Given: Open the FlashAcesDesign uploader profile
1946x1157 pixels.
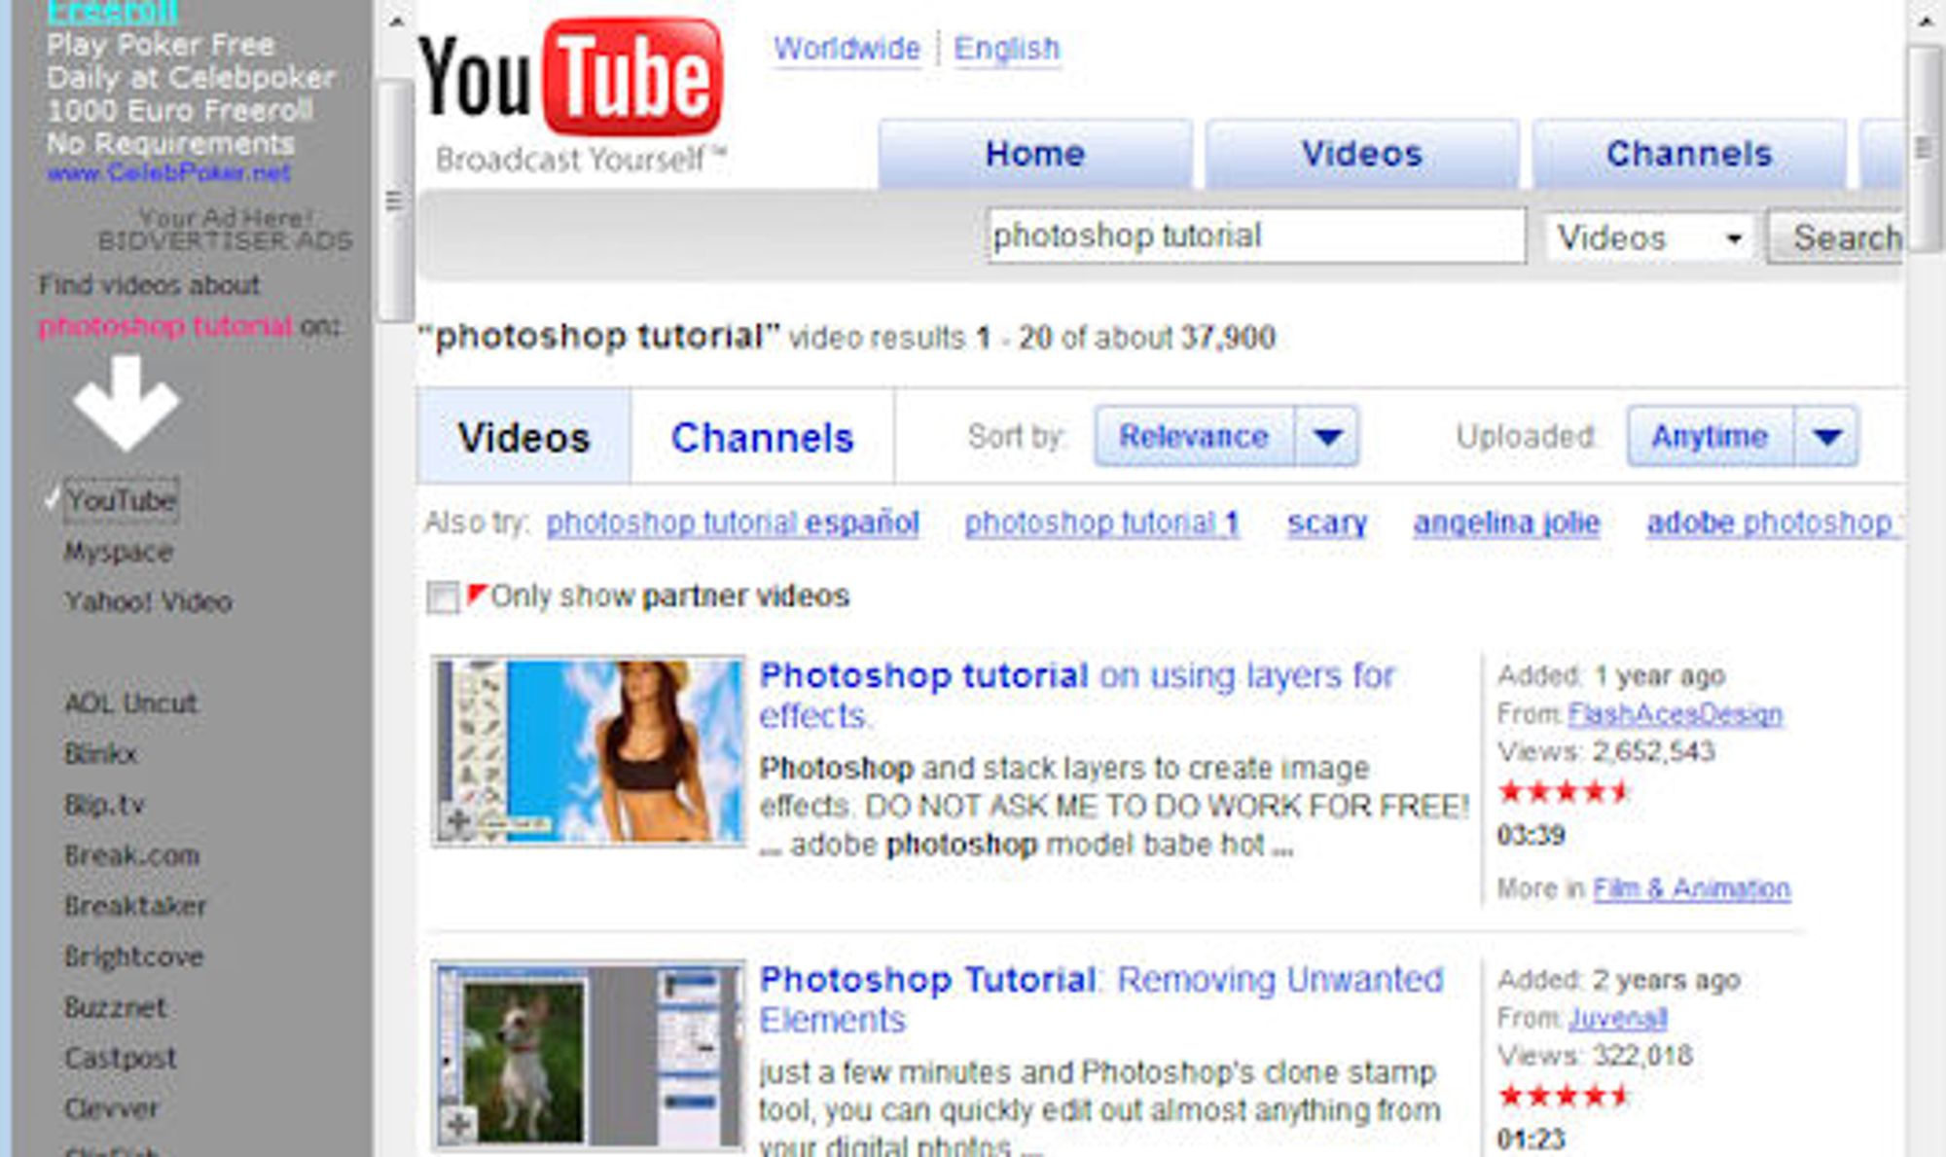Looking at the screenshot, I should coord(1675,714).
